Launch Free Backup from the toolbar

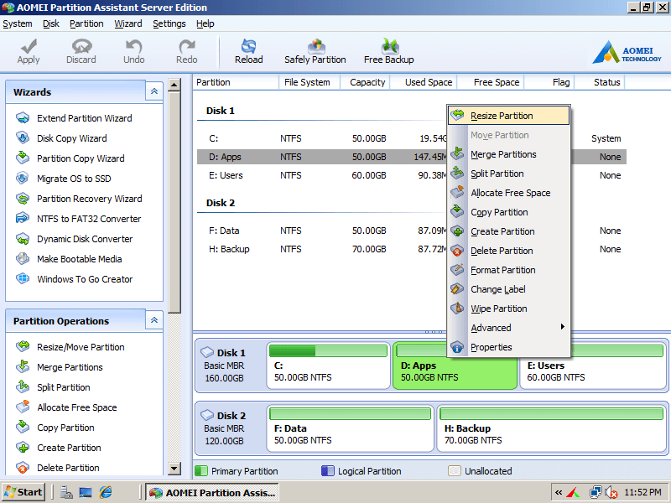click(388, 50)
